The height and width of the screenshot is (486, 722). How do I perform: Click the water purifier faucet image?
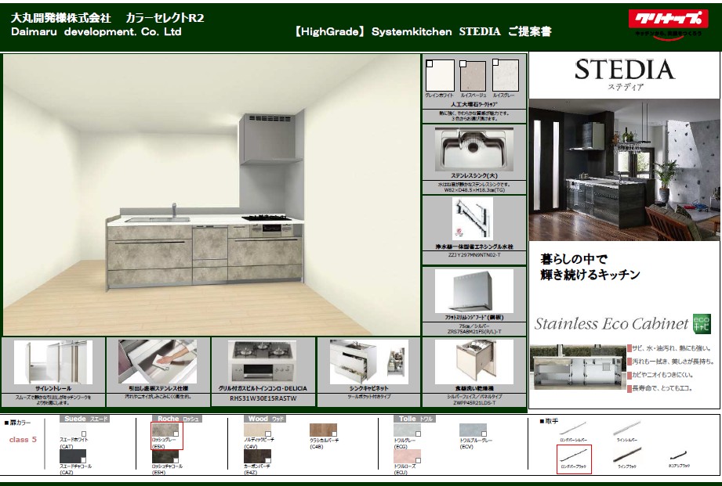click(x=473, y=218)
